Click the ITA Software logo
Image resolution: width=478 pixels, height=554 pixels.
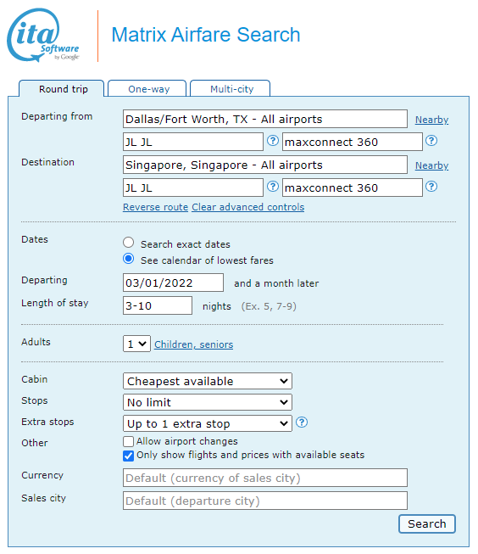click(x=42, y=35)
